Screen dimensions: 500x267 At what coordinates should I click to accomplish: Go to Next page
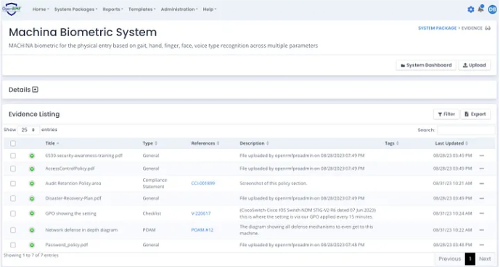(x=485, y=259)
